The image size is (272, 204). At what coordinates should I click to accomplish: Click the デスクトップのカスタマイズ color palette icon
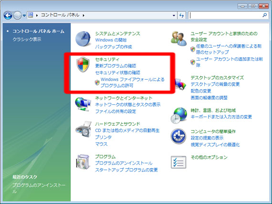(x=180, y=84)
